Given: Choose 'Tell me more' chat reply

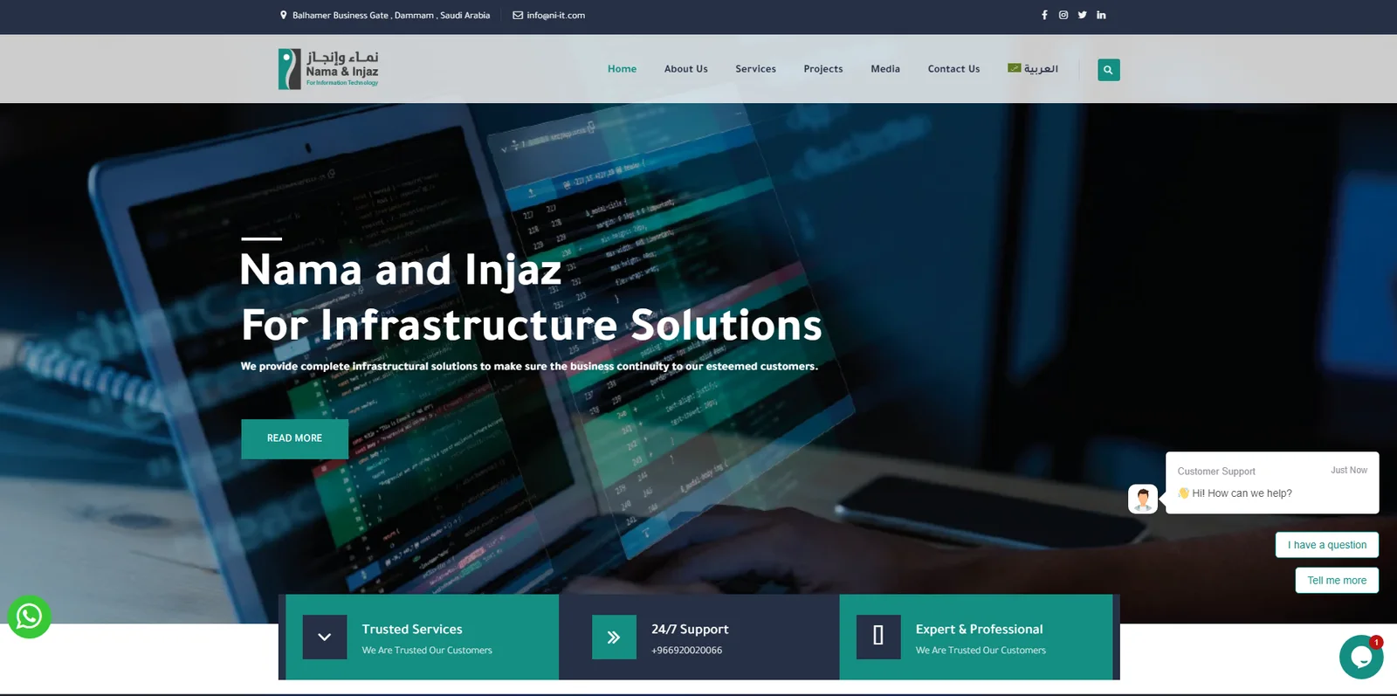Looking at the screenshot, I should [1336, 581].
